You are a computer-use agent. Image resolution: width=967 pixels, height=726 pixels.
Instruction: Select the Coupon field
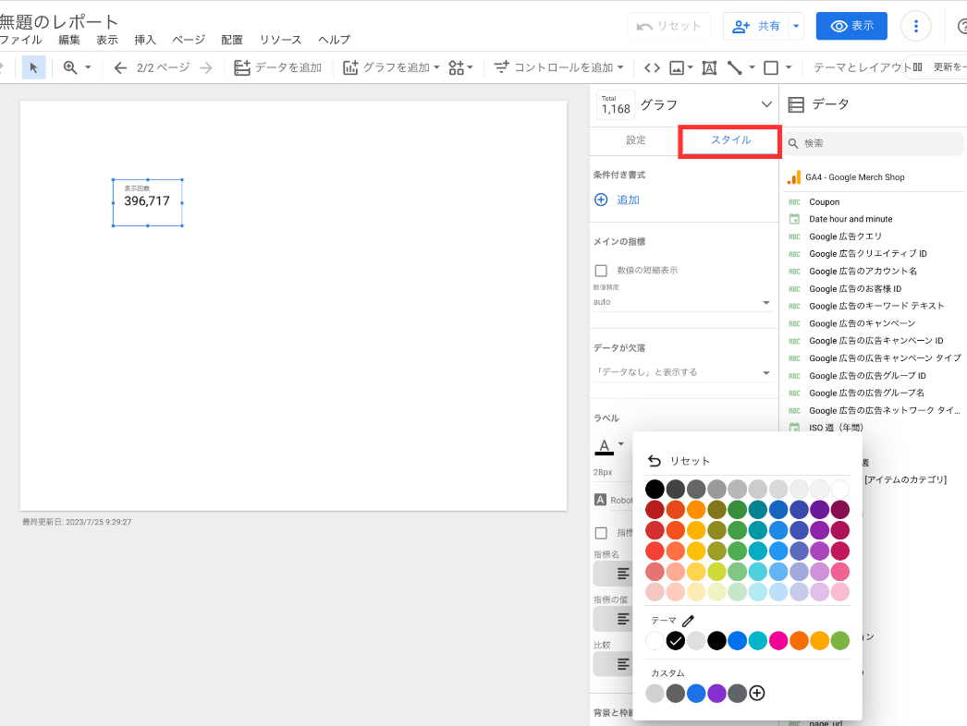tap(824, 202)
